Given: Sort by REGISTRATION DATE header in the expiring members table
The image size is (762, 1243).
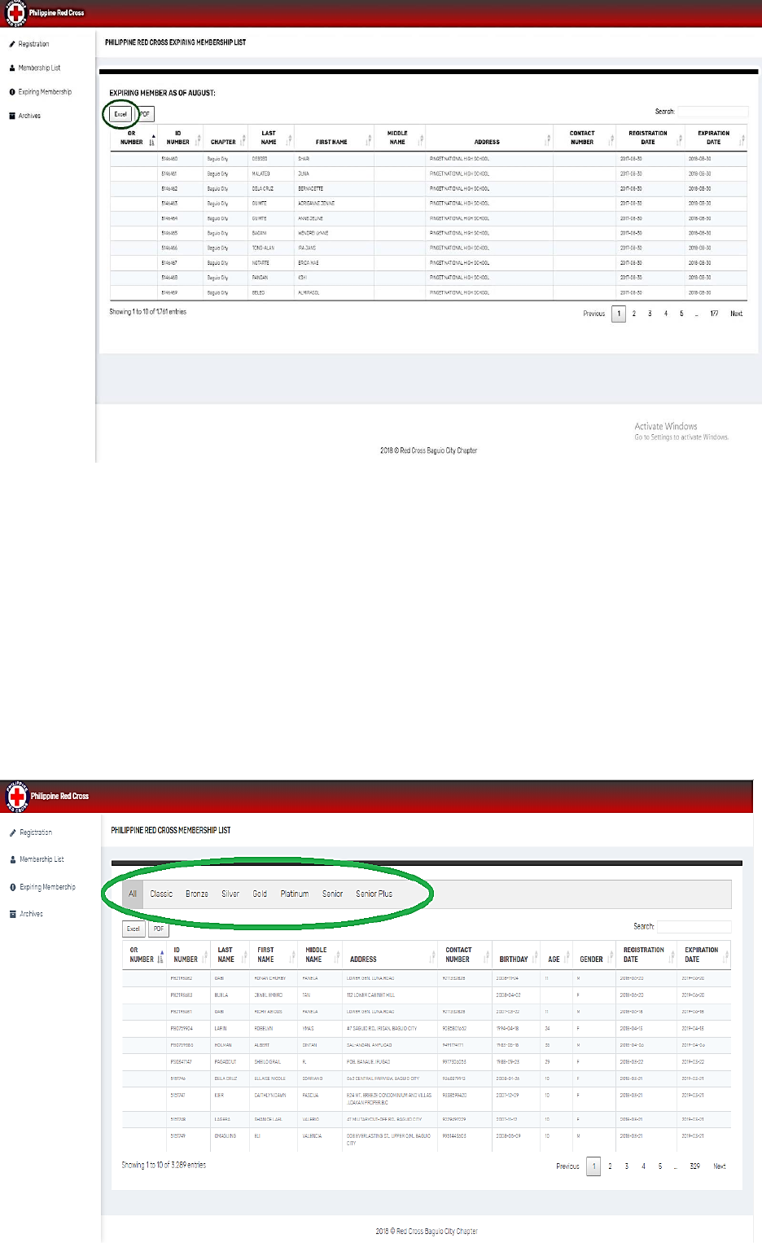Looking at the screenshot, I should pos(648,137).
